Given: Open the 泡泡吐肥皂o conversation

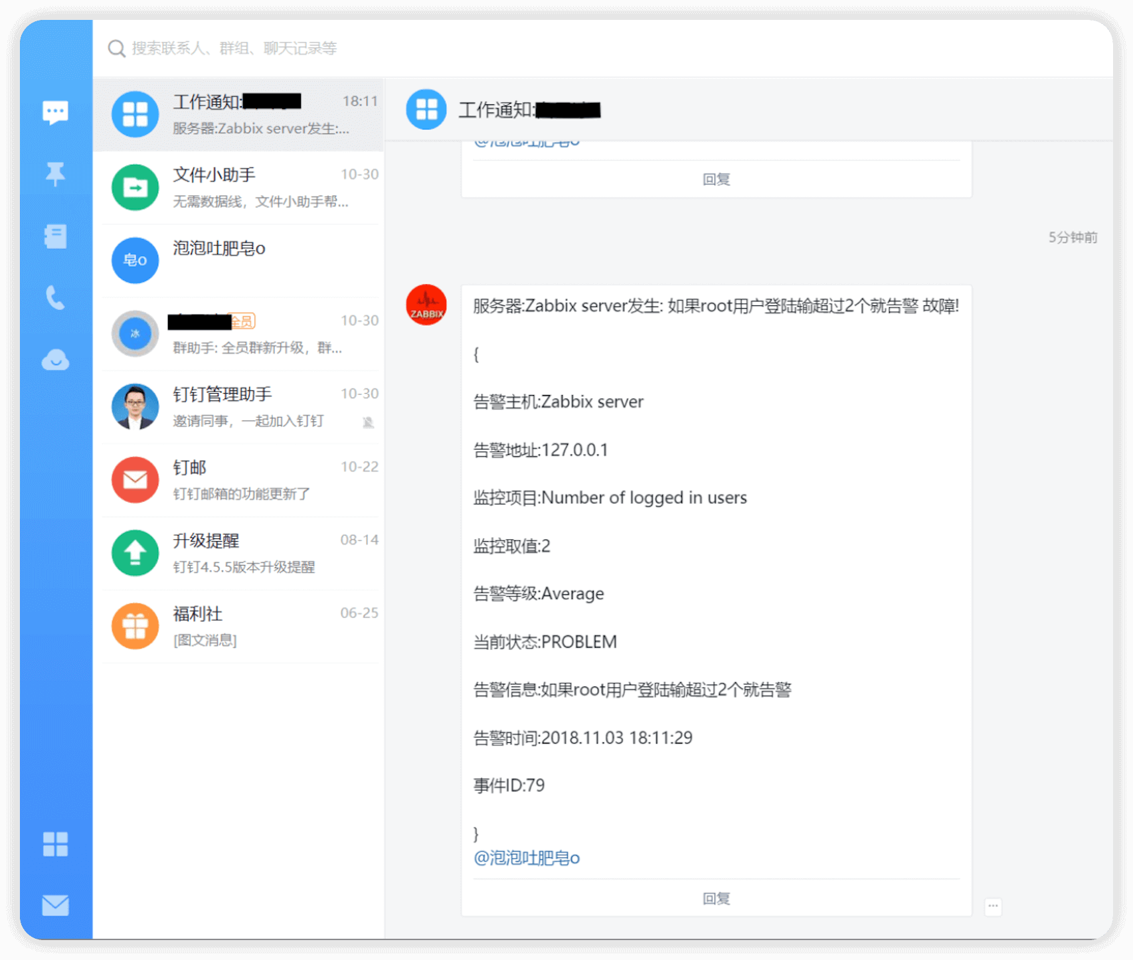Looking at the screenshot, I should [238, 261].
